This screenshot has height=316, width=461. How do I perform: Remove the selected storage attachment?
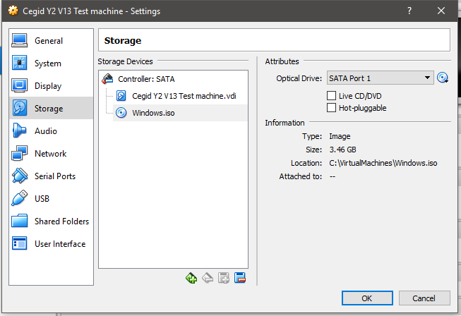[240, 278]
